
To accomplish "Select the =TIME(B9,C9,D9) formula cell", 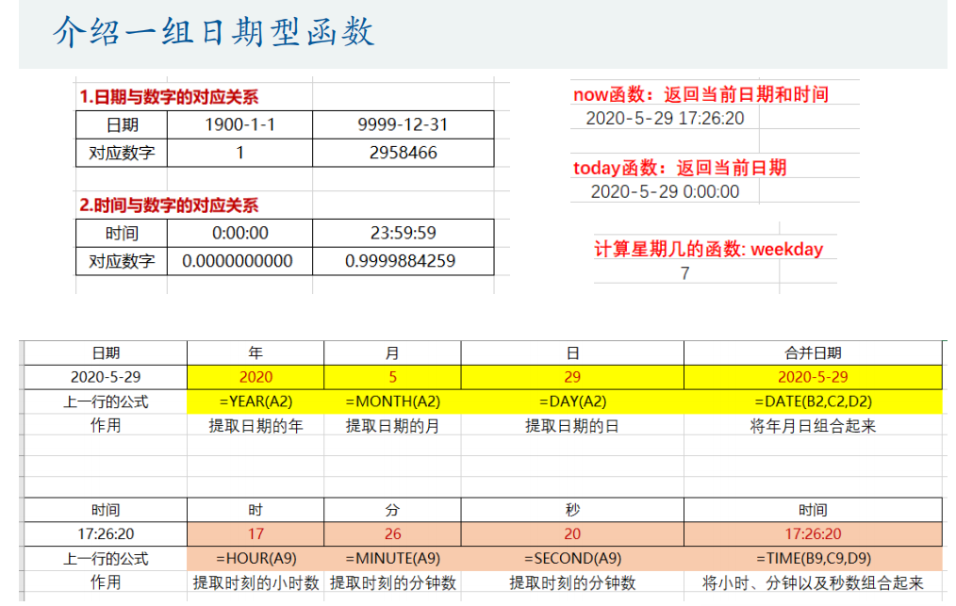I will pos(813,558).
